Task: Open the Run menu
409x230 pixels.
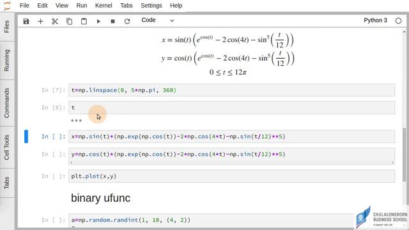Action: 82,6
